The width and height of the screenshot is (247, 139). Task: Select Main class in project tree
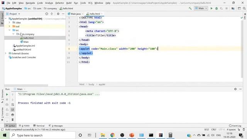(x=26, y=42)
